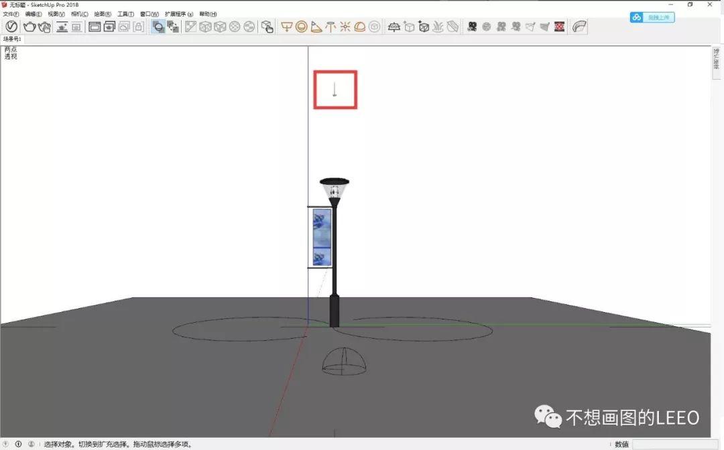This screenshot has height=450, width=724.
Task: Add a V-Ray infinite plane
Action: [x=394, y=27]
